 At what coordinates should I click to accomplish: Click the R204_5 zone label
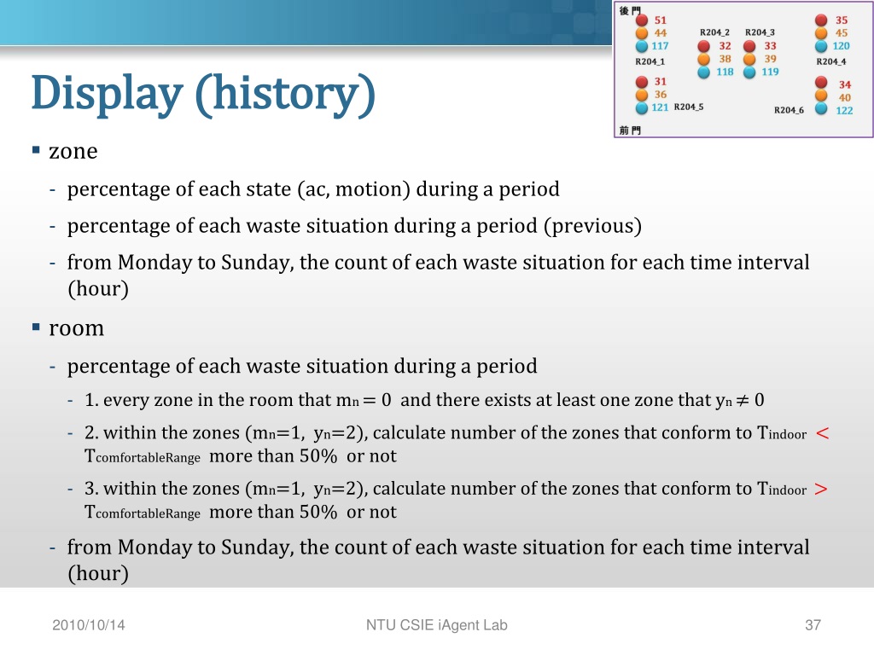[x=689, y=107]
